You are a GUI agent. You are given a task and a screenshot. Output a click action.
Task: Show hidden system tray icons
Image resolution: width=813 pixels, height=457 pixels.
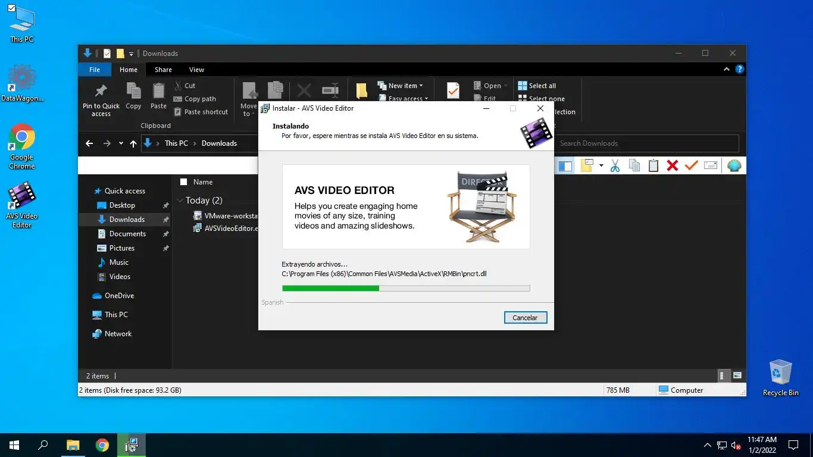coord(707,445)
